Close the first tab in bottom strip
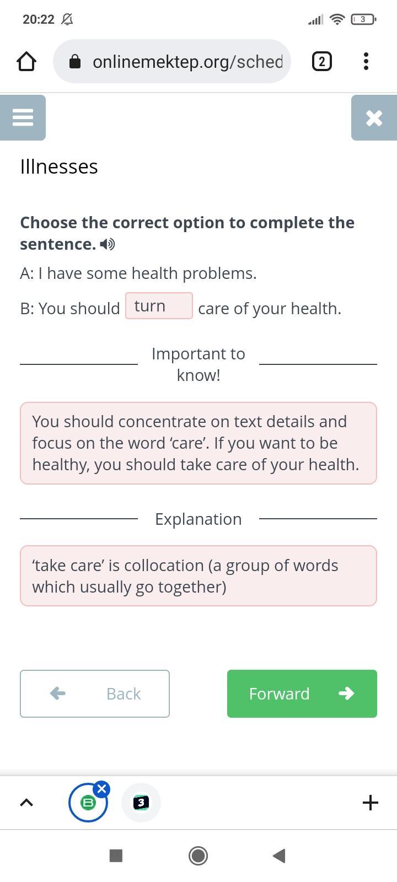Image resolution: width=397 pixels, height=882 pixels. 101,789
